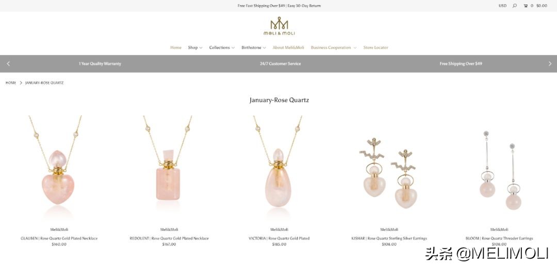
Task: Expand the Collections dropdown menu
Action: point(222,47)
